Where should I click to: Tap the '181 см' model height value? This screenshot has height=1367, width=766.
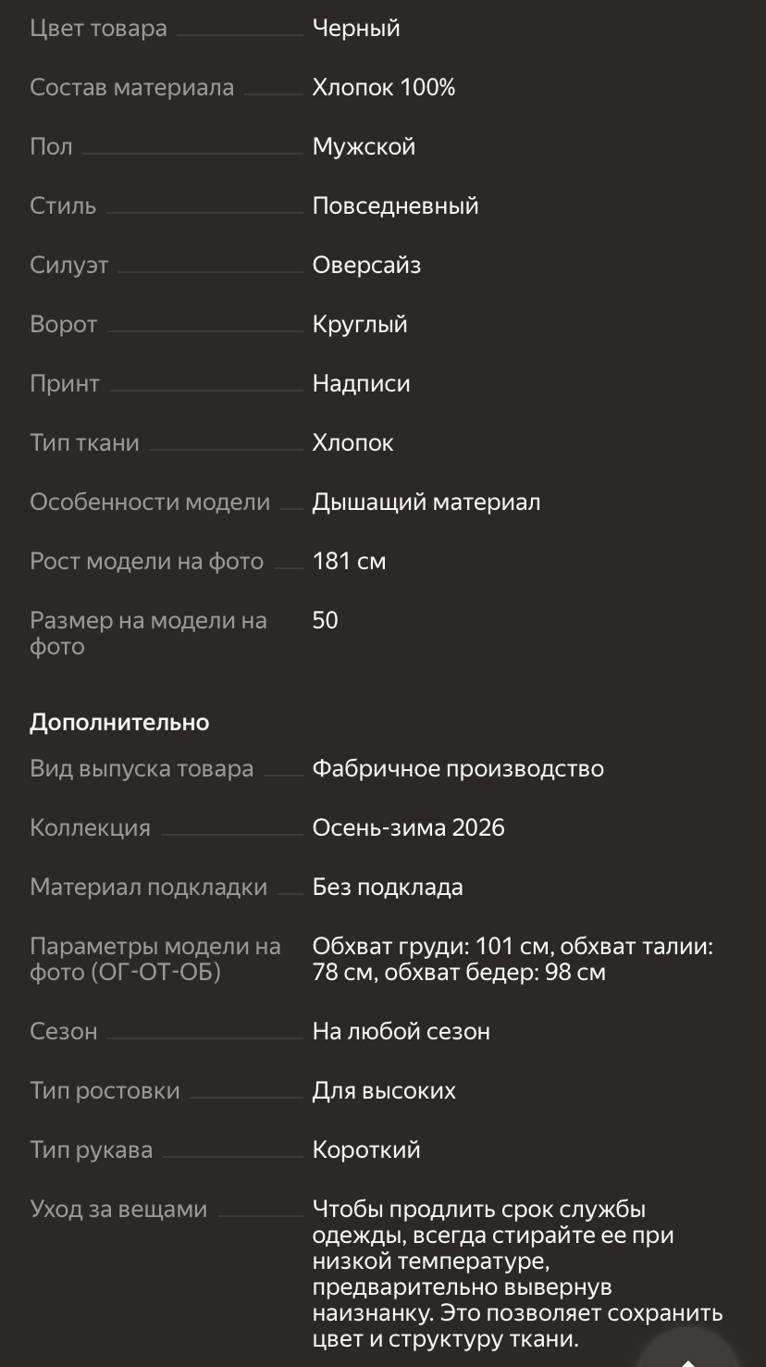pyautogui.click(x=349, y=561)
